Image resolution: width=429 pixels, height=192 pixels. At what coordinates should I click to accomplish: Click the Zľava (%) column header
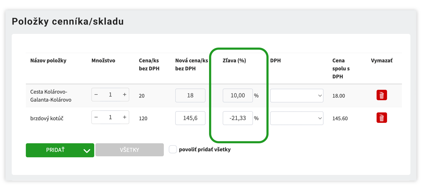point(234,60)
